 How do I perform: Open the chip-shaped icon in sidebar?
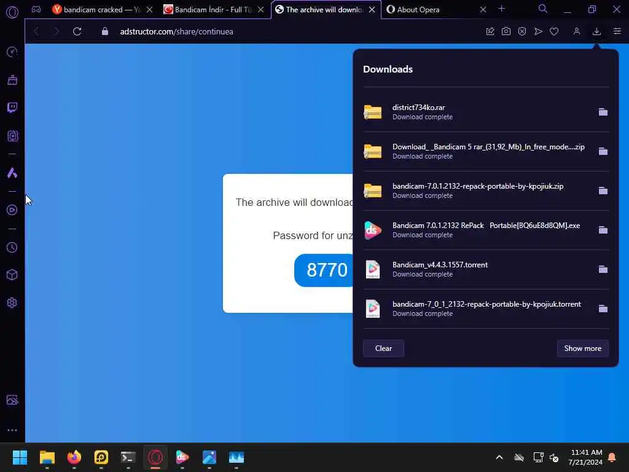click(x=12, y=136)
